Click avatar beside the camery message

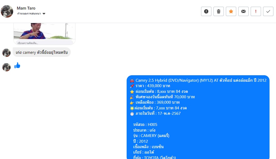click(x=6, y=53)
